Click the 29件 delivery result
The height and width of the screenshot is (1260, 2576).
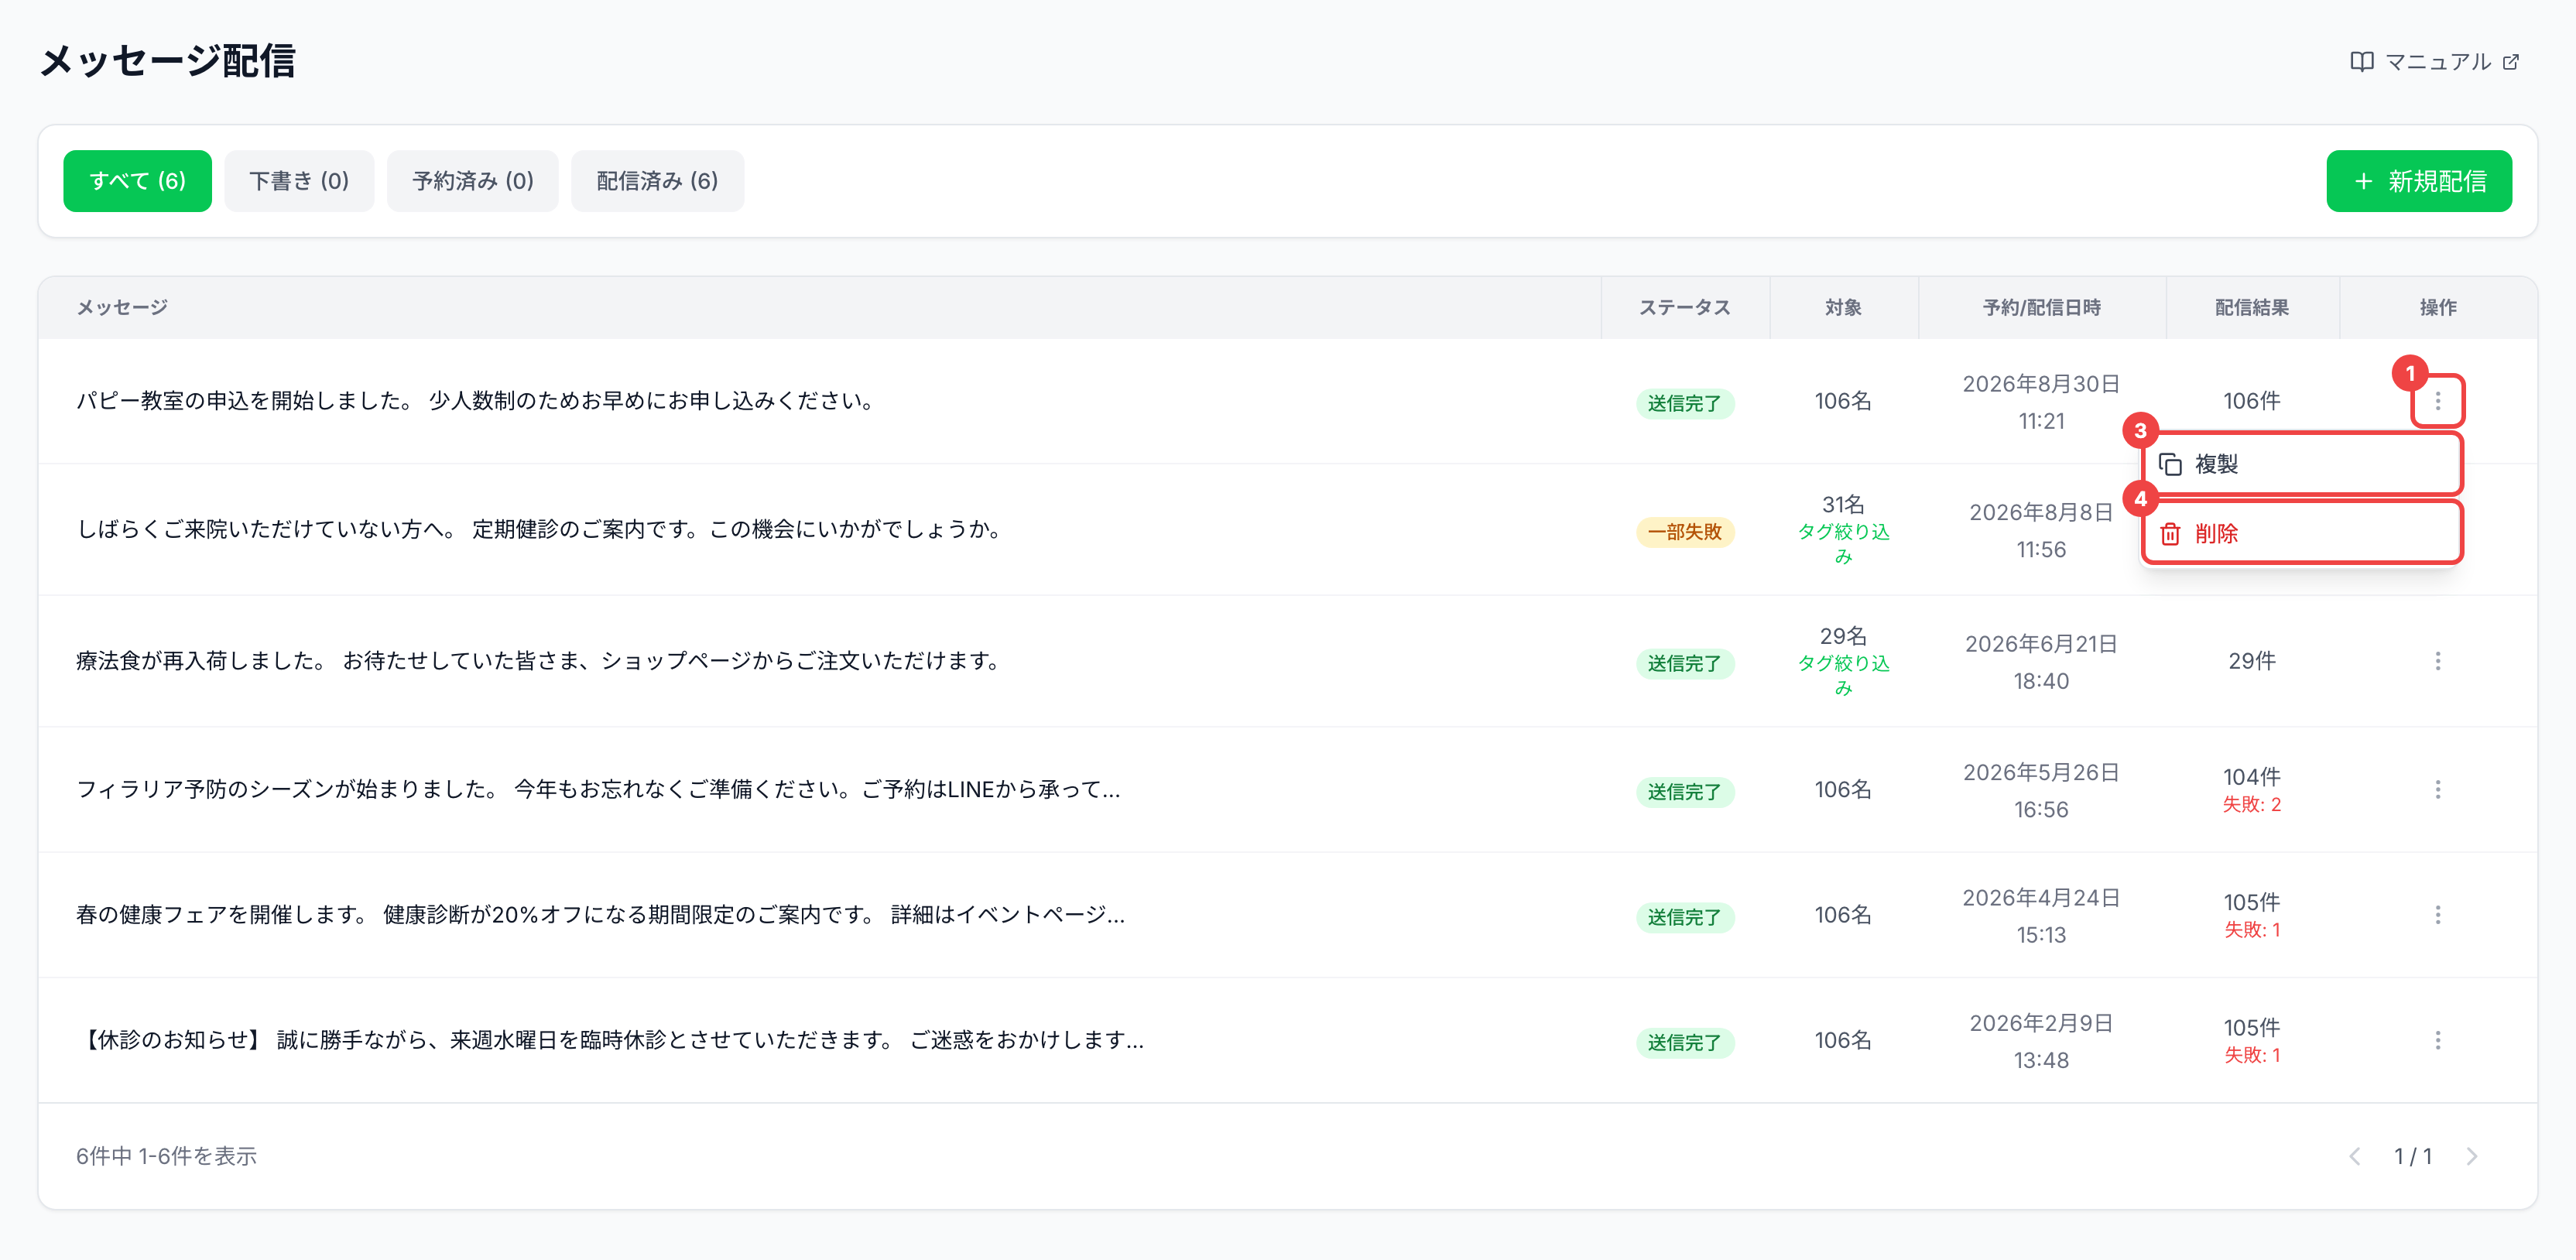pos(2251,661)
